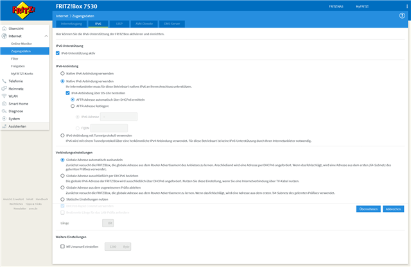411x267 pixels.
Task: Open the help question mark icon
Action: point(402,15)
